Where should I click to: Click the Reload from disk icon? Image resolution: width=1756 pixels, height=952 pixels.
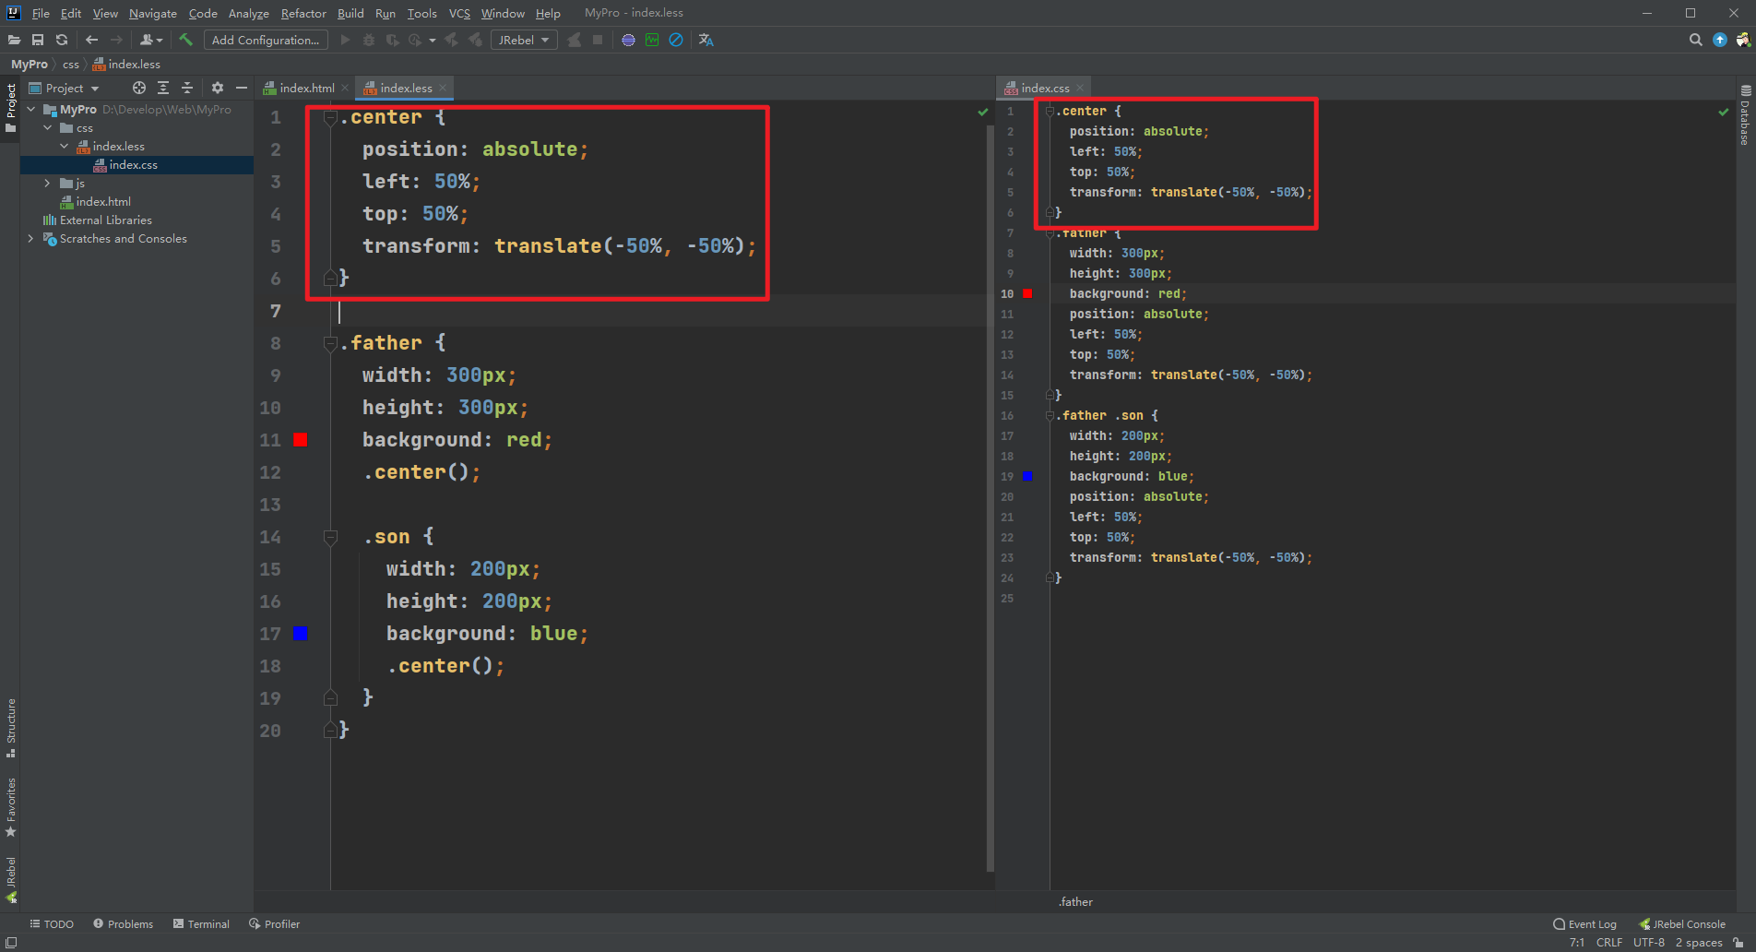pos(62,40)
